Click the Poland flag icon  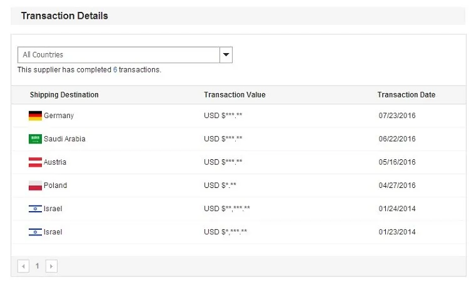(35, 185)
